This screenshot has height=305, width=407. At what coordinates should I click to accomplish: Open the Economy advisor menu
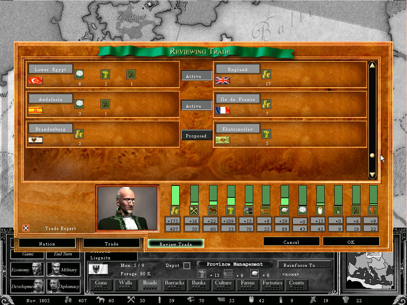click(27, 270)
